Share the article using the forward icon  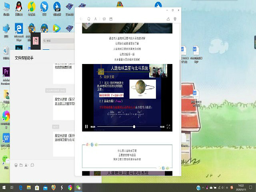click(168, 19)
